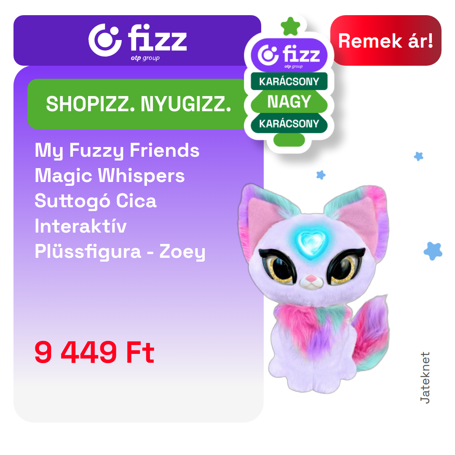The width and height of the screenshot is (455, 455).
Task: Click the green star atop the Christmas tree badge
Action: coord(290,27)
